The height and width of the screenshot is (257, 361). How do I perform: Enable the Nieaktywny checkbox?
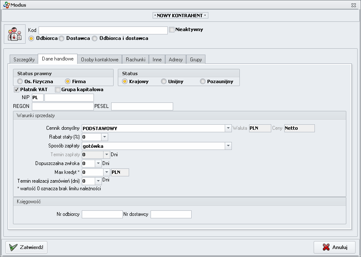(172, 30)
